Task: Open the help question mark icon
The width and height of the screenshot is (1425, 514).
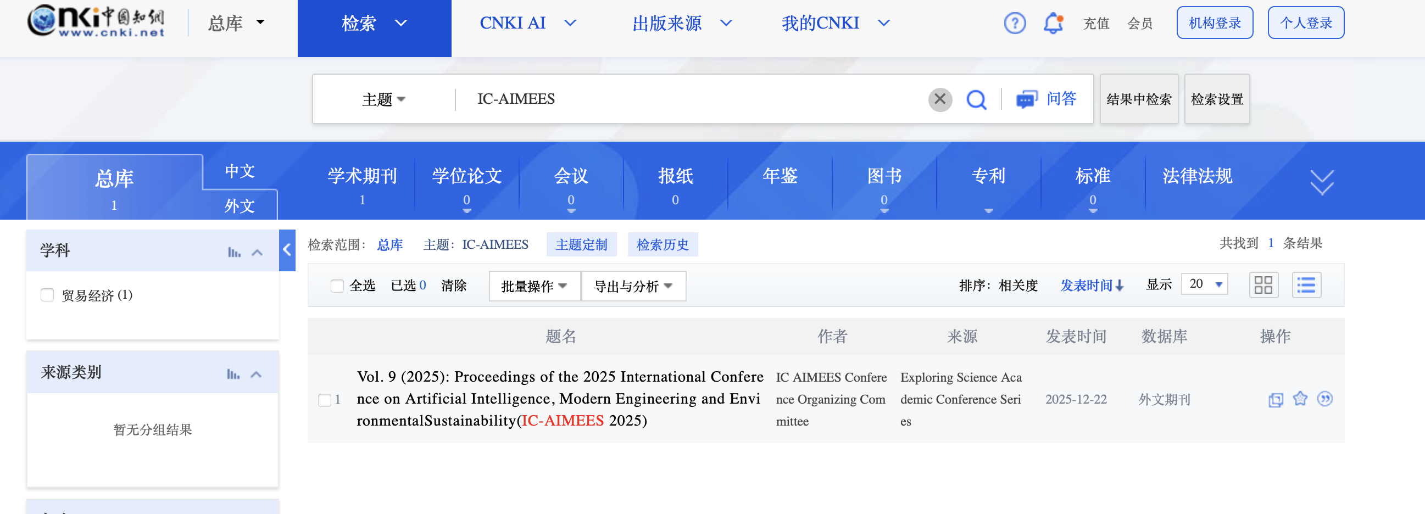Action: [x=1014, y=23]
